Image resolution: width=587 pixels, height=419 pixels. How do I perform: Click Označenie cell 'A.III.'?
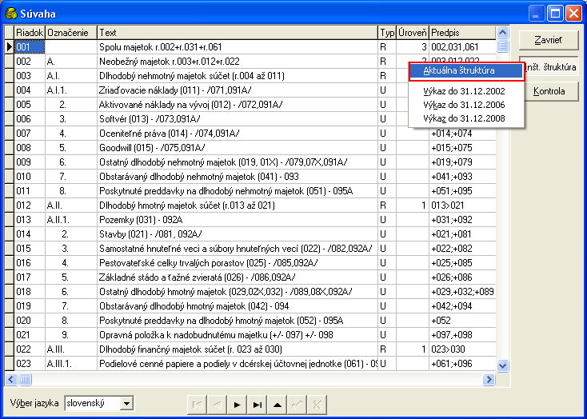[70, 349]
